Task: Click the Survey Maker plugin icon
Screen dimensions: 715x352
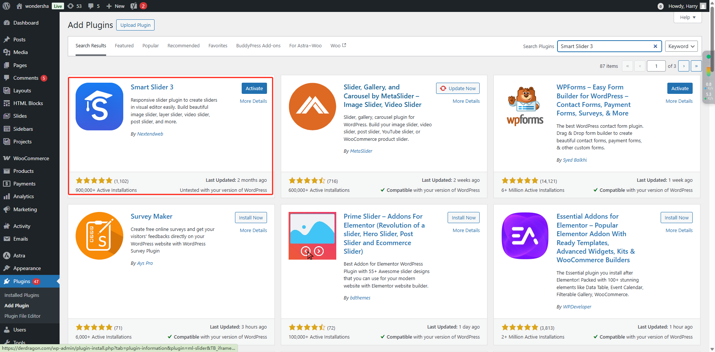Action: pyautogui.click(x=99, y=236)
